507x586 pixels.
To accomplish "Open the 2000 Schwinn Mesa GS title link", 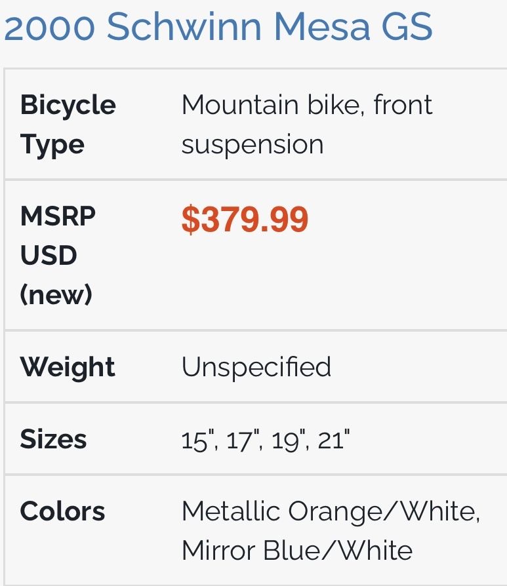I will [x=218, y=27].
